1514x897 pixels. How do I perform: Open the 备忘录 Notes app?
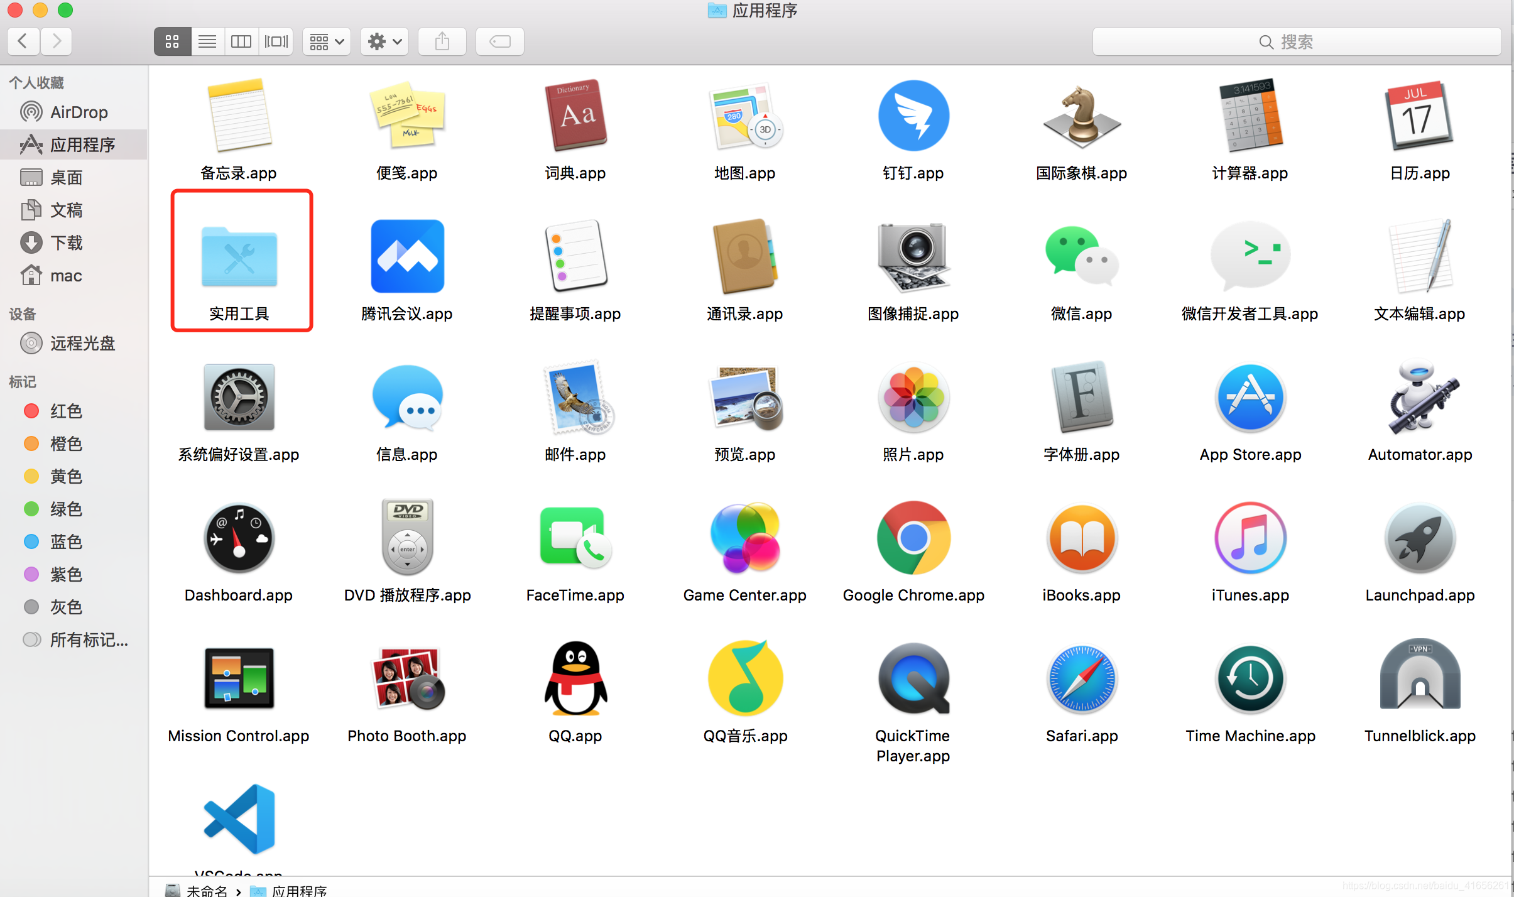pyautogui.click(x=239, y=116)
